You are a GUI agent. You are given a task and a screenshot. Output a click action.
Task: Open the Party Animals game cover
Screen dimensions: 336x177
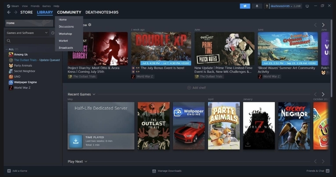(224, 126)
